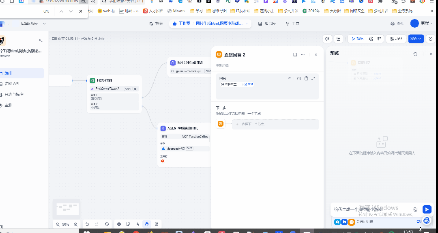Open version history clock icon
This screenshot has width=438, height=233.
tap(430, 39)
